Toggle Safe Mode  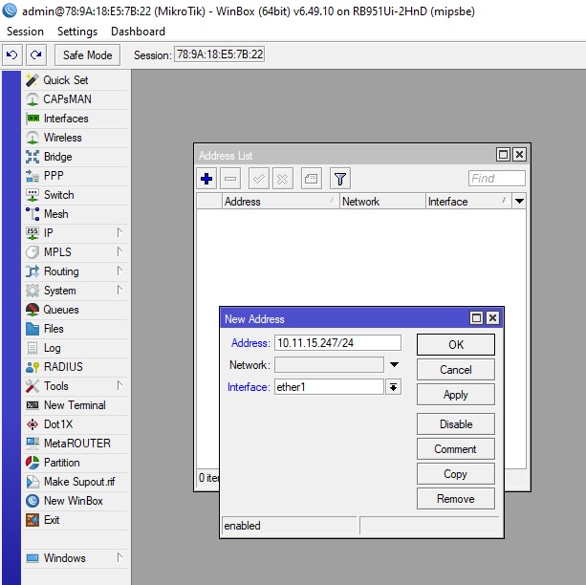(x=87, y=54)
